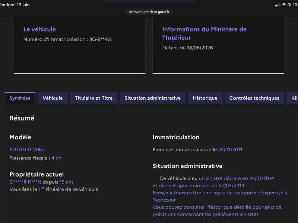Click the 'Propriétaire actuel' heading
This screenshot has width=298, height=223.
(x=37, y=174)
